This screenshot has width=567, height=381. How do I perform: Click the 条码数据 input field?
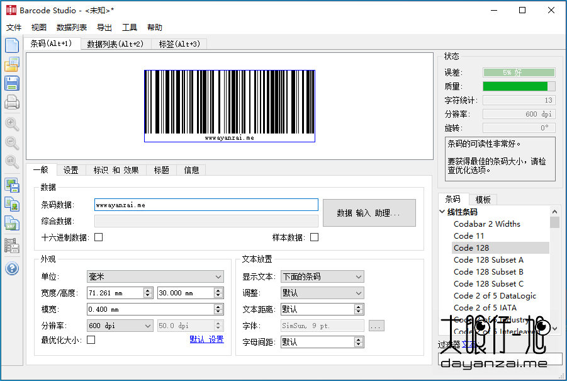206,205
